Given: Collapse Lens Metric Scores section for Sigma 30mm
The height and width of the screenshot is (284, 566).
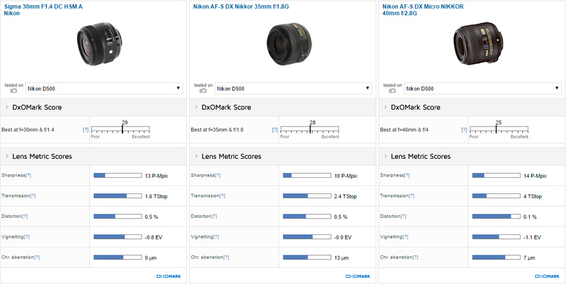Looking at the screenshot, I should (x=94, y=156).
